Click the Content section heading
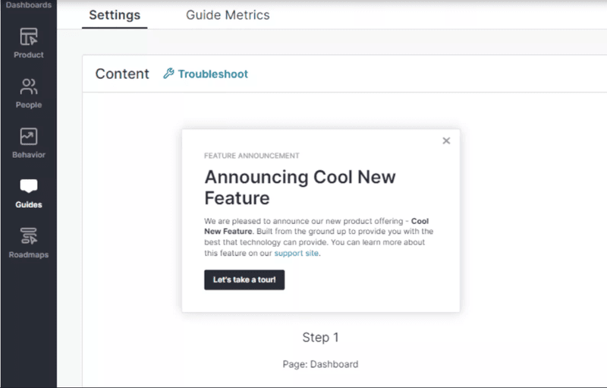This screenshot has width=607, height=388. 122,74
